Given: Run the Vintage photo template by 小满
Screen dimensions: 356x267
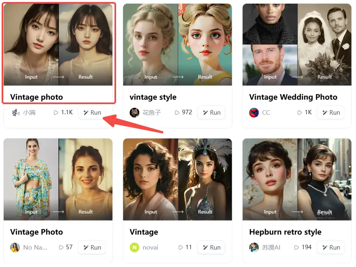Looking at the screenshot, I should tap(92, 113).
